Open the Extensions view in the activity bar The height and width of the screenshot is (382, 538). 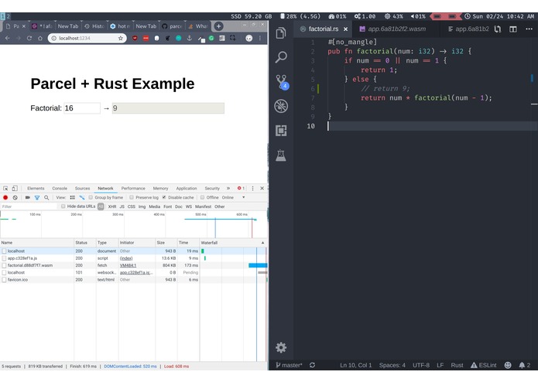[x=281, y=131]
